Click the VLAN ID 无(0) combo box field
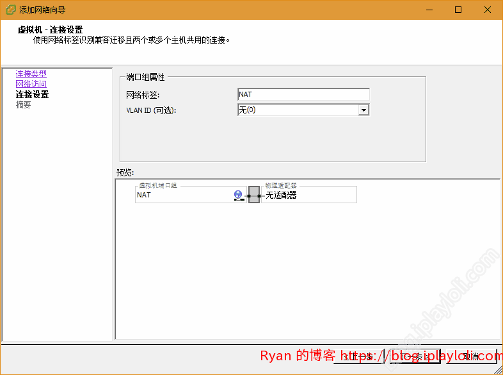This screenshot has width=503, height=375. click(303, 110)
